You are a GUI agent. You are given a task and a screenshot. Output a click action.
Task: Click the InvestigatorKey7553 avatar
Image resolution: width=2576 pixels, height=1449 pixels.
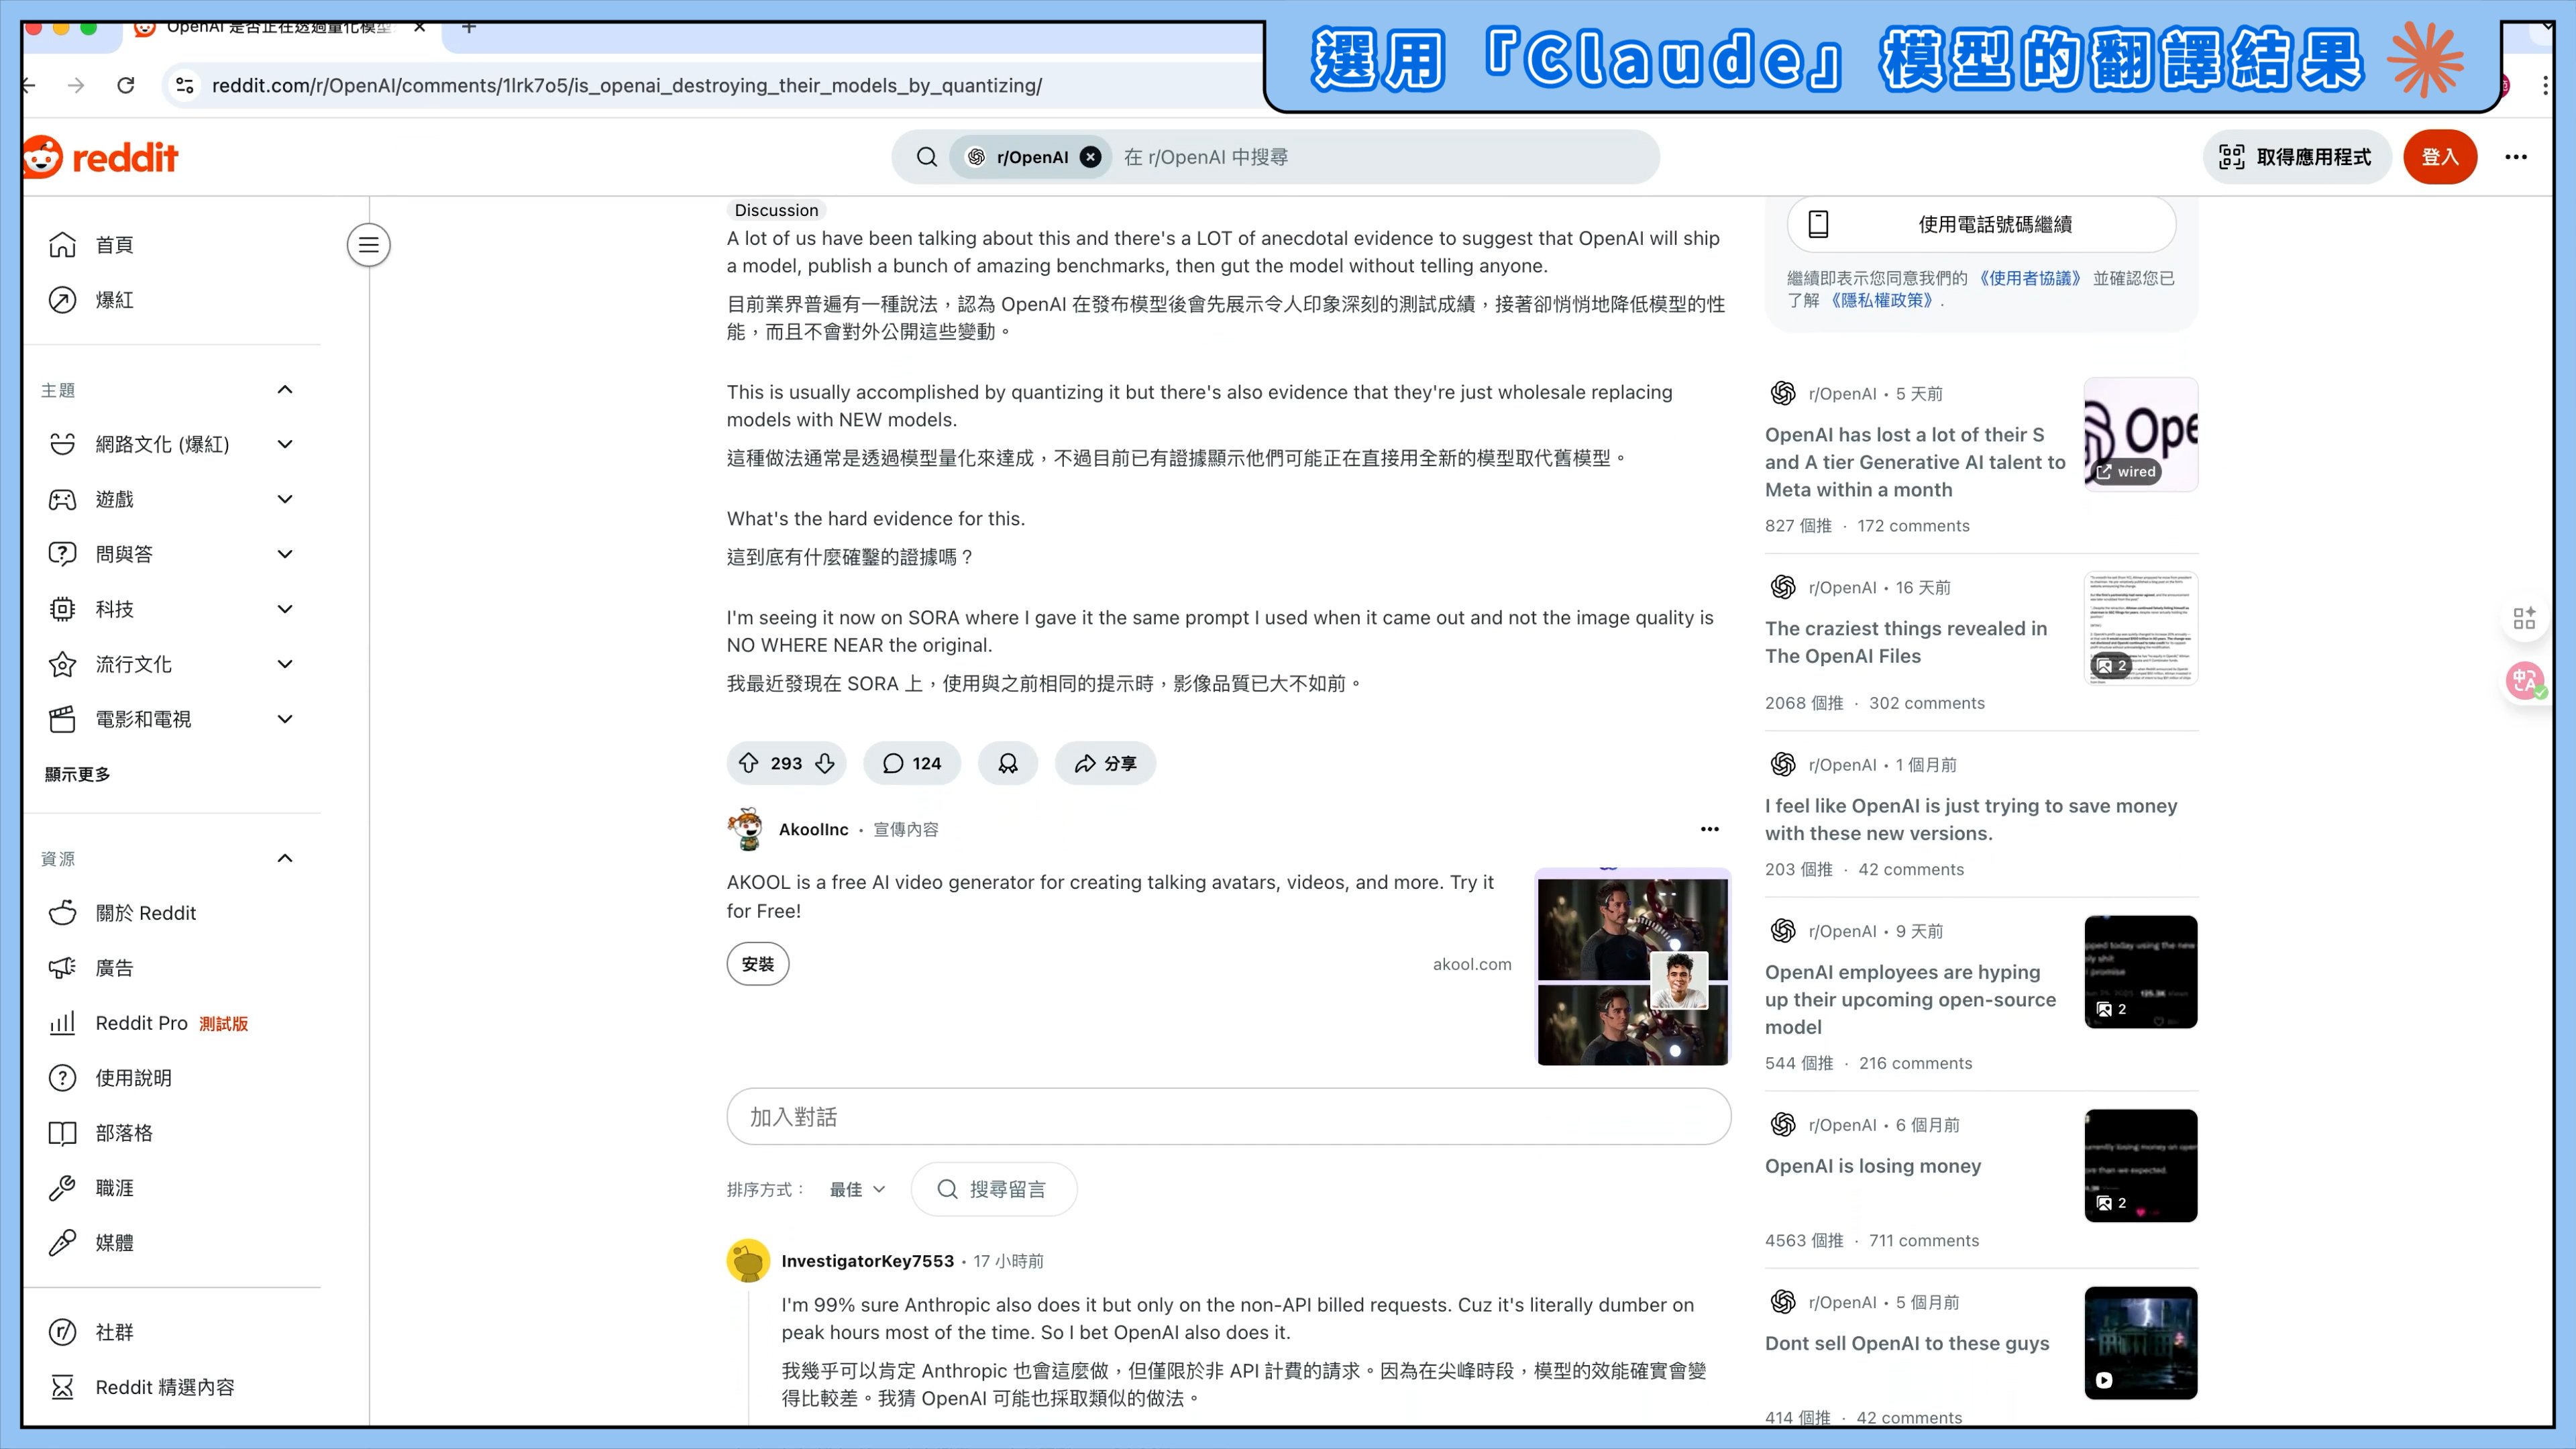(x=748, y=1261)
